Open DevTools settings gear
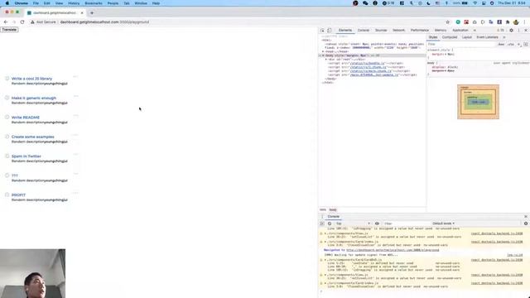 [512, 31]
